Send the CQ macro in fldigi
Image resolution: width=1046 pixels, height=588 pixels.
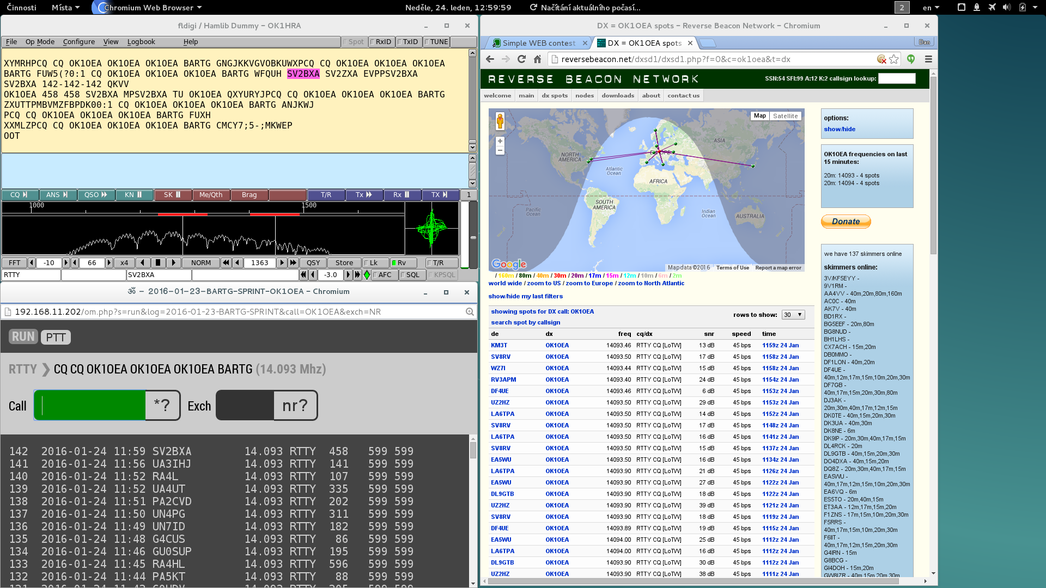coord(19,195)
